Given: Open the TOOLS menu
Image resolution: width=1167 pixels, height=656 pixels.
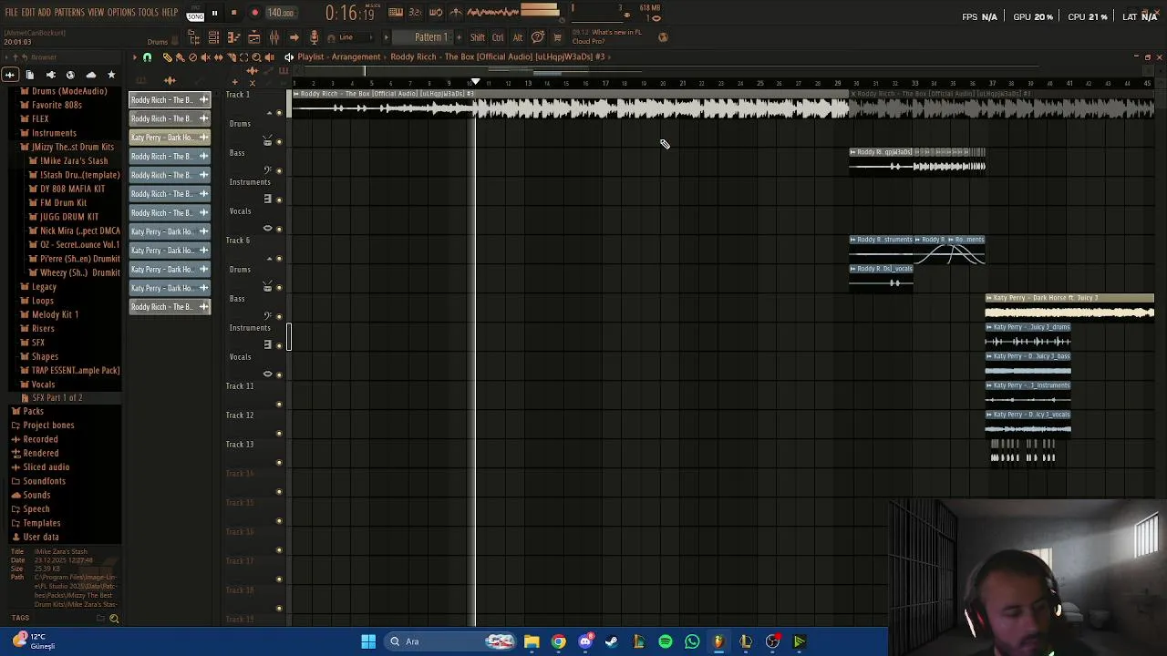Looking at the screenshot, I should tap(149, 13).
